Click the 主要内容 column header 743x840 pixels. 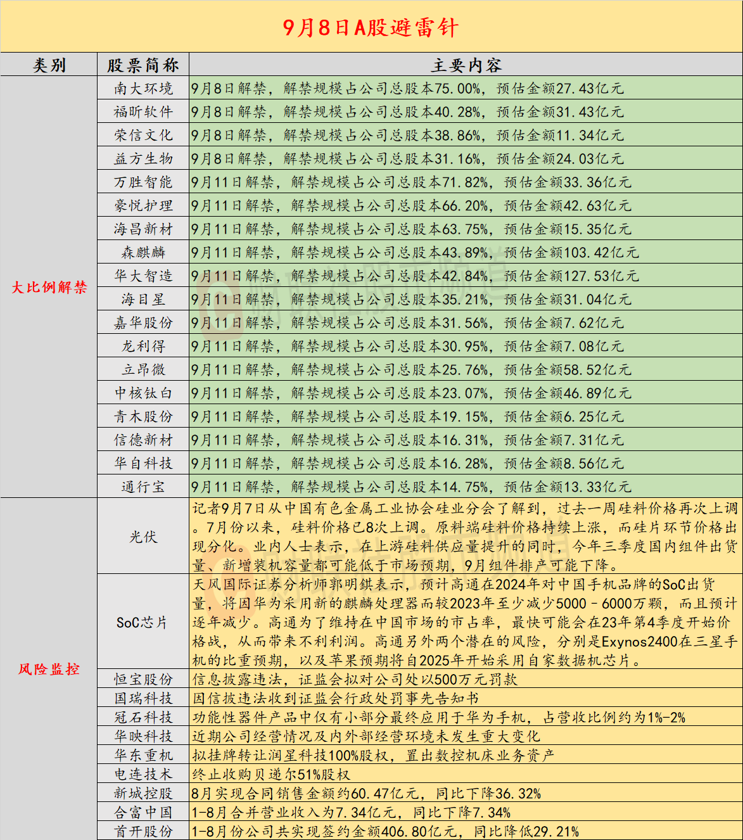click(x=466, y=65)
